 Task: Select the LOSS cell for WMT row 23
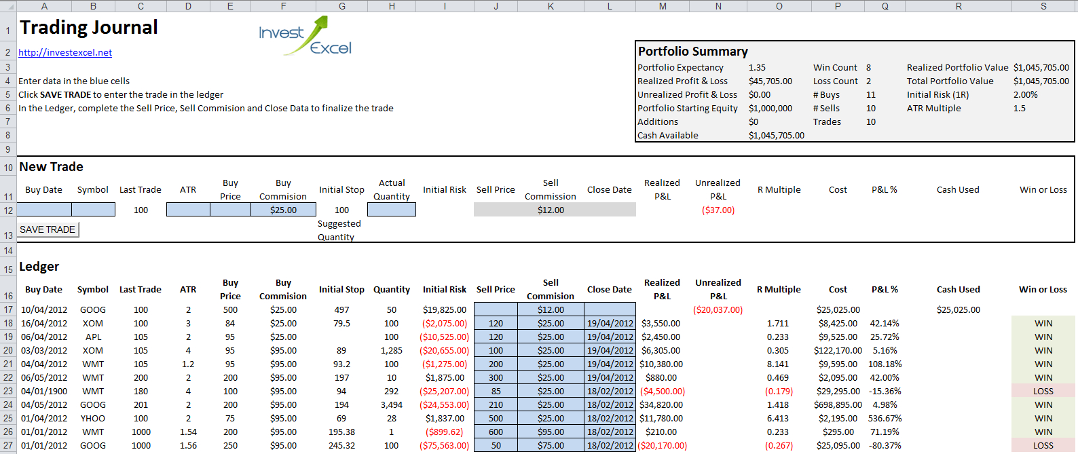pyautogui.click(x=1043, y=391)
